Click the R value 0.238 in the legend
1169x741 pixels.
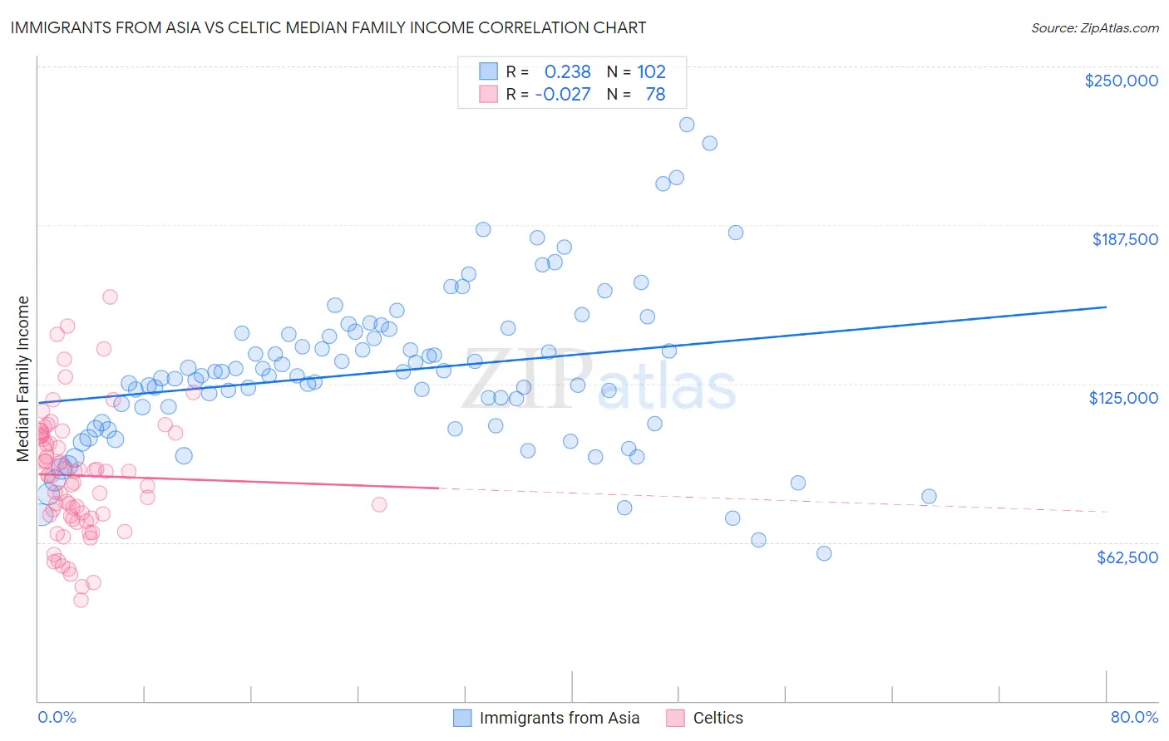pyautogui.click(x=567, y=71)
